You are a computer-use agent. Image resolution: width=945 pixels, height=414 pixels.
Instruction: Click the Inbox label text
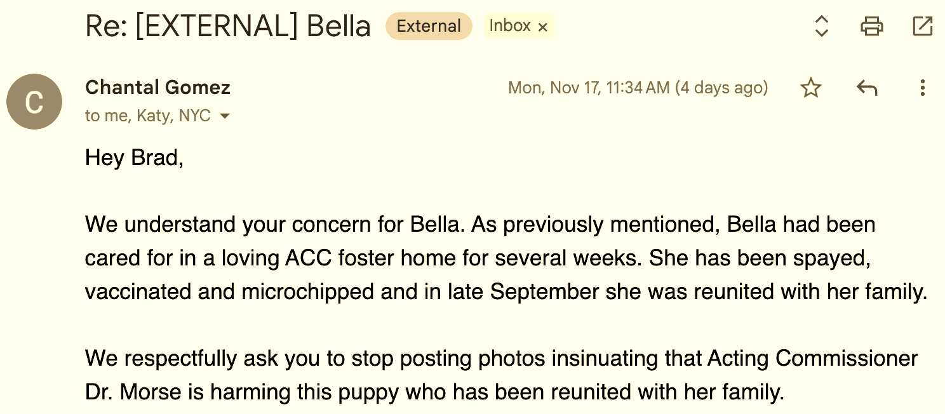point(509,26)
